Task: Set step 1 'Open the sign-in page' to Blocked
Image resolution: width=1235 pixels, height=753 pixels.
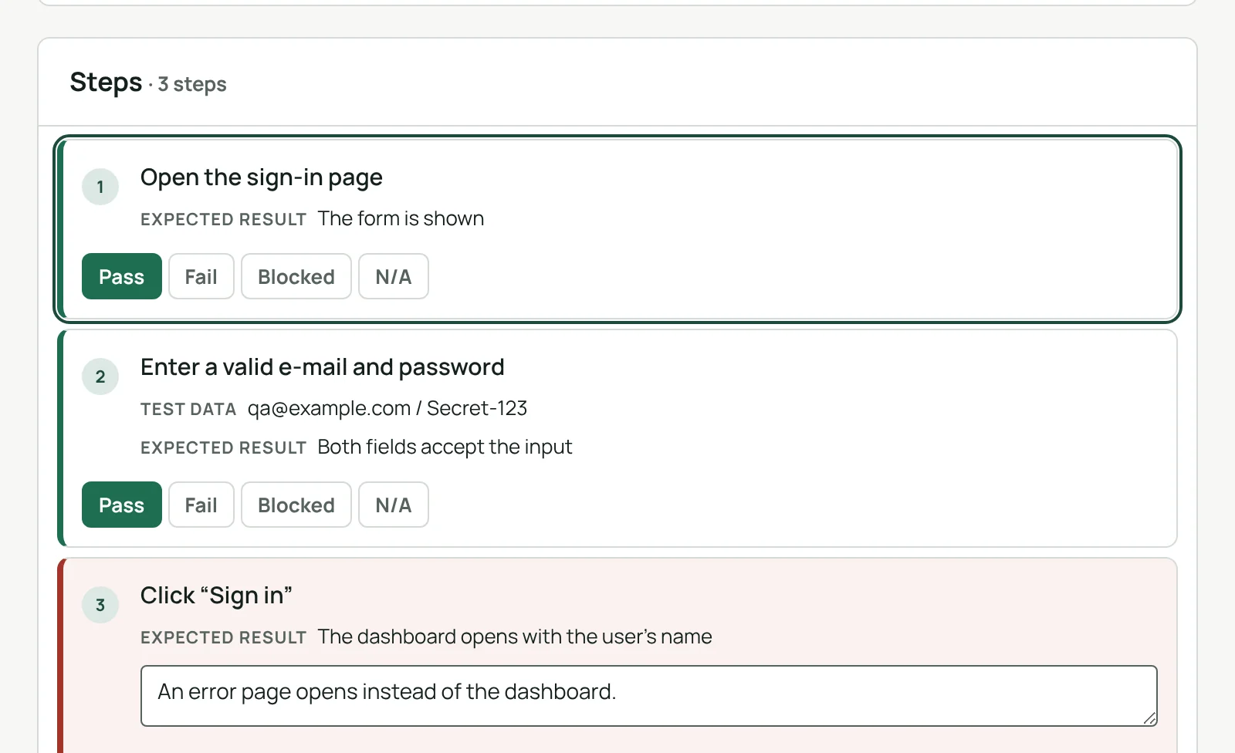Action: click(296, 276)
